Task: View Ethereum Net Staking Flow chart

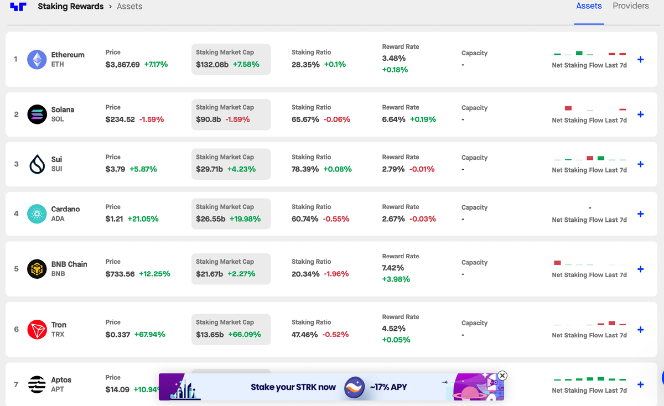Action: [589, 59]
